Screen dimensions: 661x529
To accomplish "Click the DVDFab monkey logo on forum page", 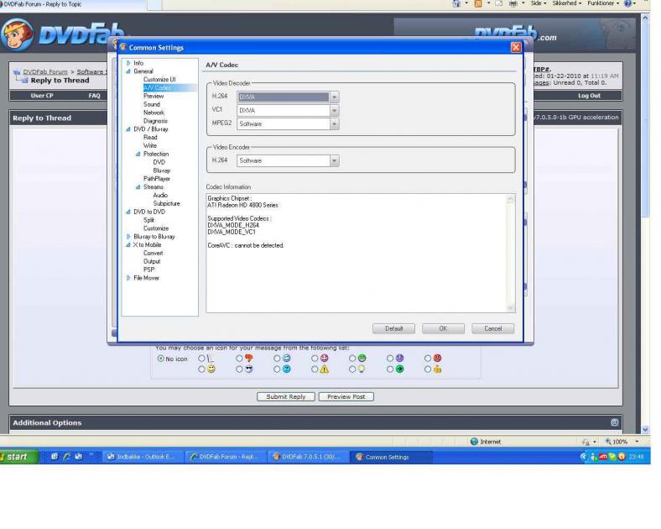I will [x=17, y=34].
